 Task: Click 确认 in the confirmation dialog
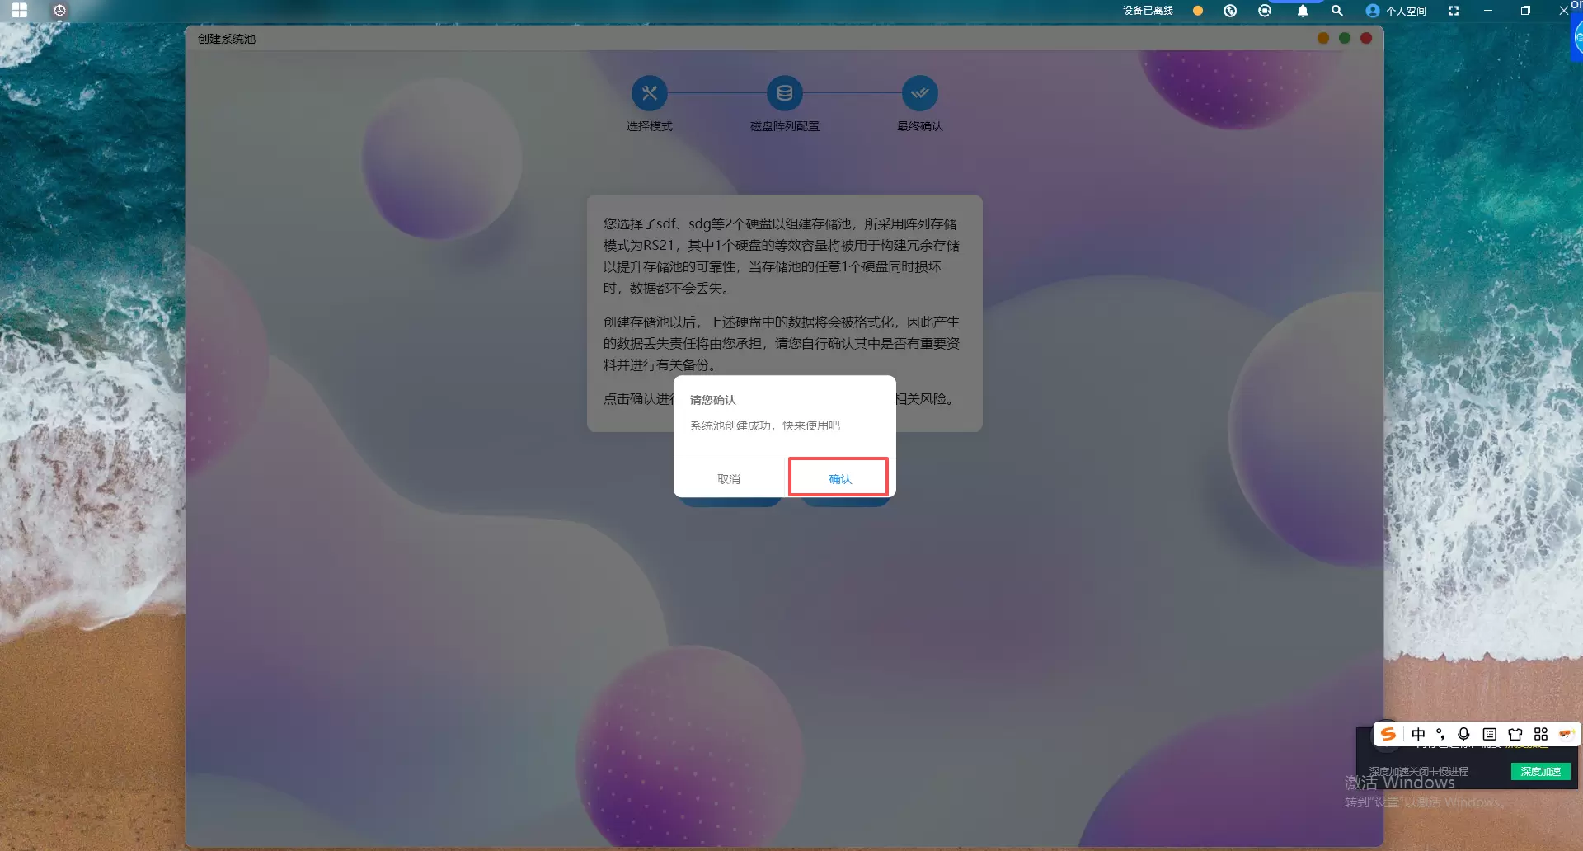point(839,478)
